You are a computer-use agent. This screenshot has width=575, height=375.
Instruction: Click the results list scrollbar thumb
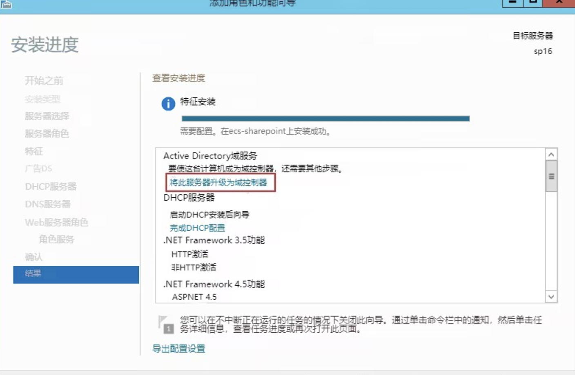(551, 176)
